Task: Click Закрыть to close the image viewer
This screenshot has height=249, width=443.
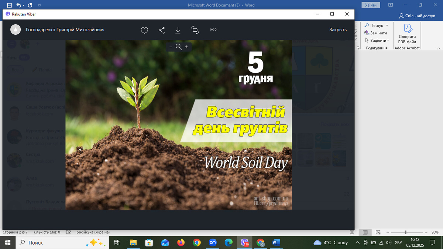Action: point(338,30)
